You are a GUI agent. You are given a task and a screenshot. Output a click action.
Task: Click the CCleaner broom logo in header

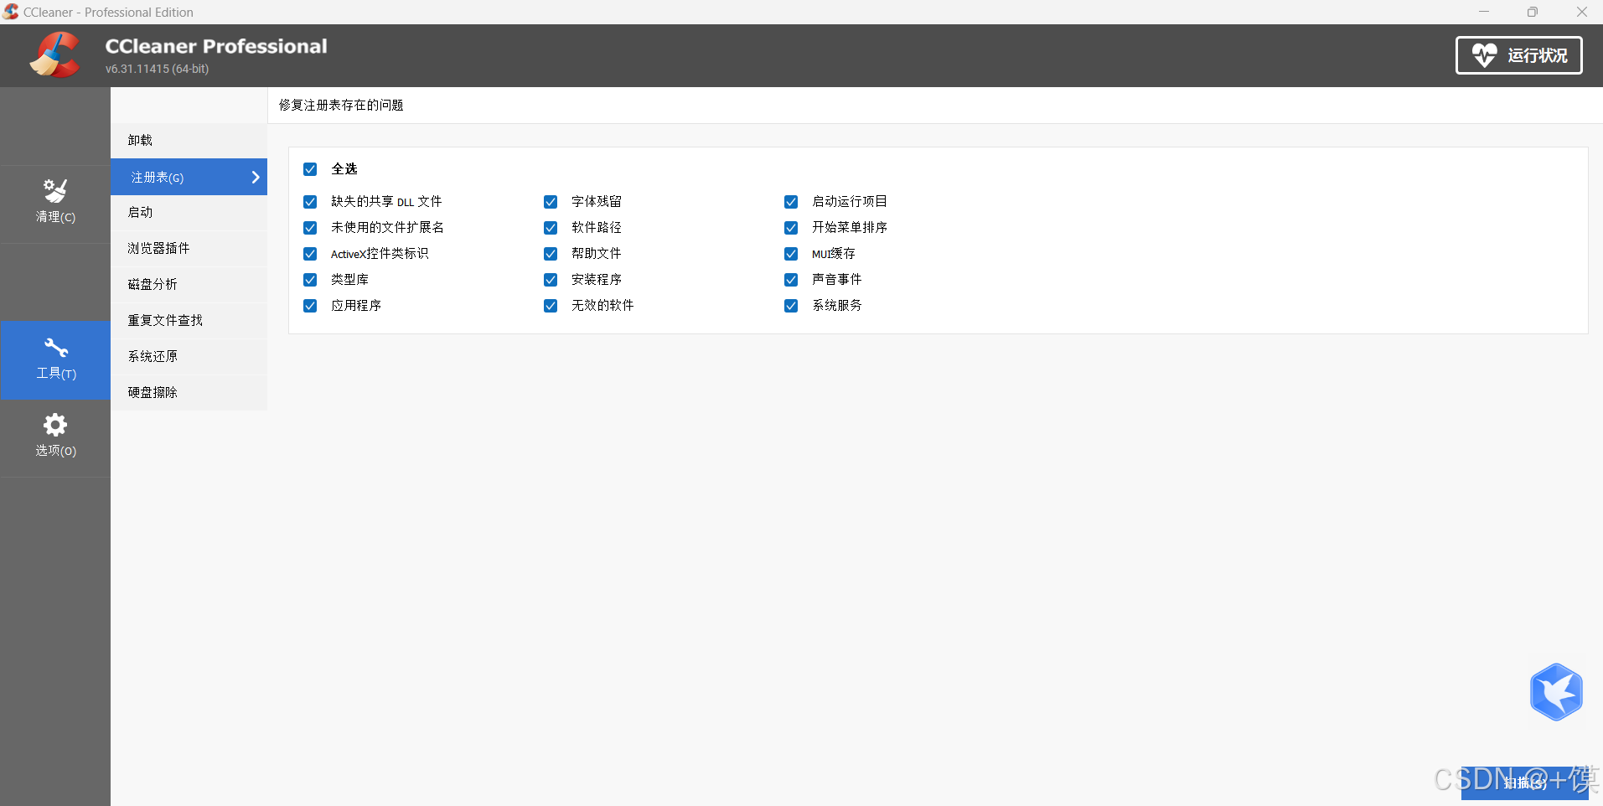click(54, 55)
